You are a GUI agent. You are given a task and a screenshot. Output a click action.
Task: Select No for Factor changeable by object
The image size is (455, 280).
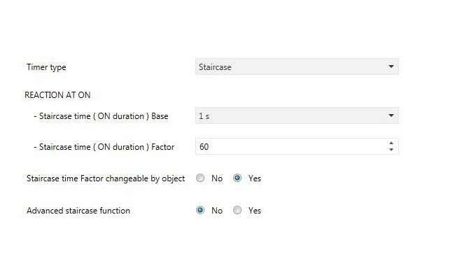click(x=200, y=178)
